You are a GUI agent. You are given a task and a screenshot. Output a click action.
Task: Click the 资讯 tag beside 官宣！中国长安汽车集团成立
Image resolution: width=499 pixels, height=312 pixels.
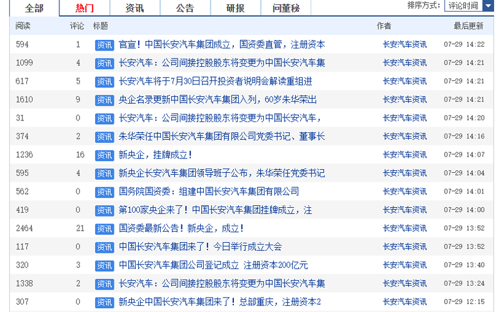coord(104,45)
